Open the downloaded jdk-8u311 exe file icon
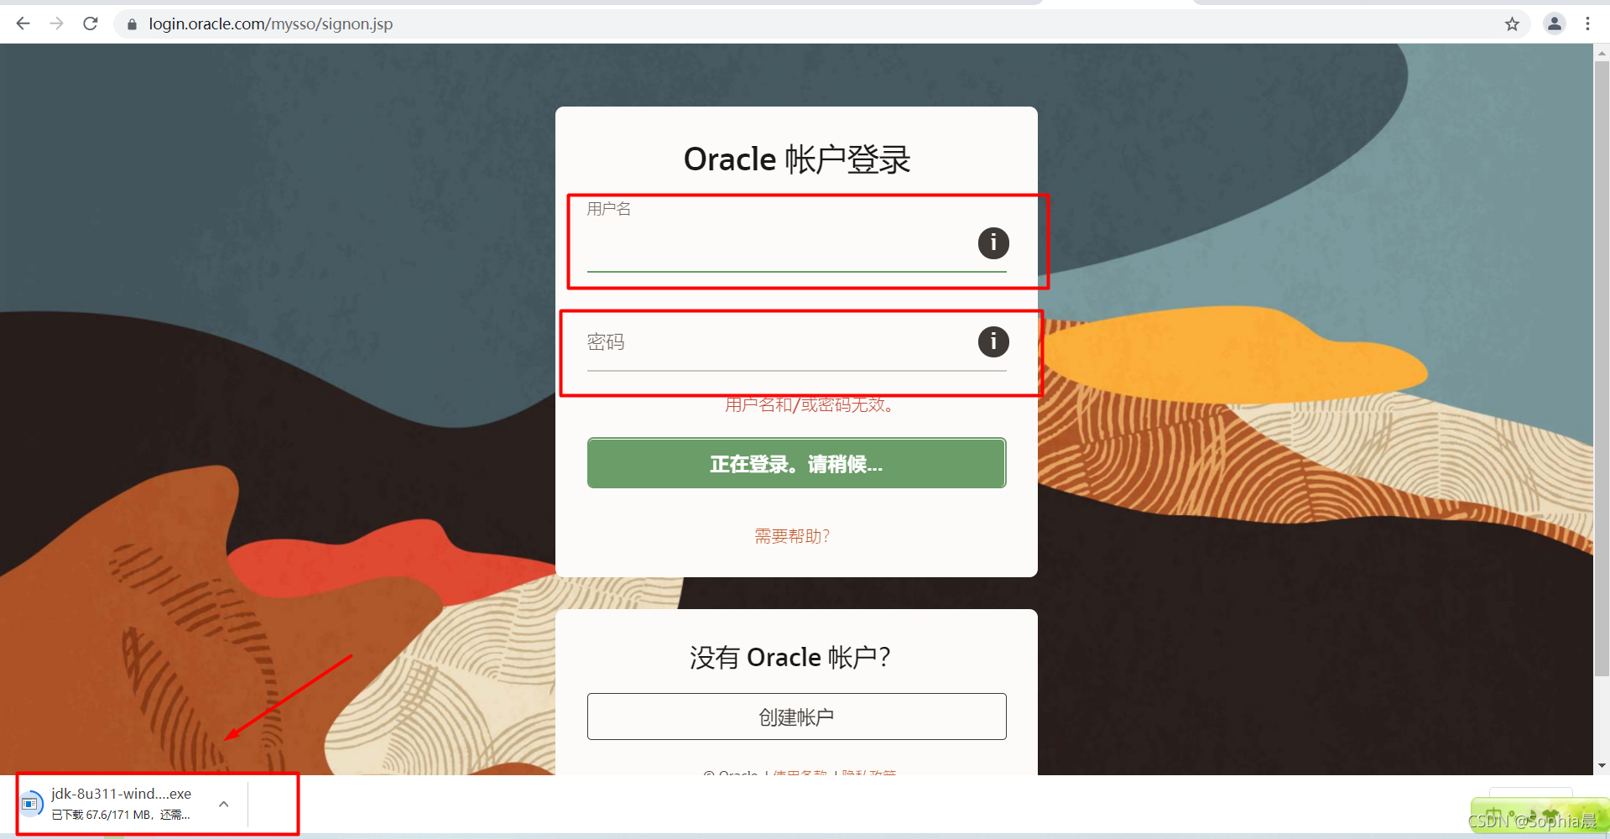Viewport: 1610px width, 839px height. point(31,804)
